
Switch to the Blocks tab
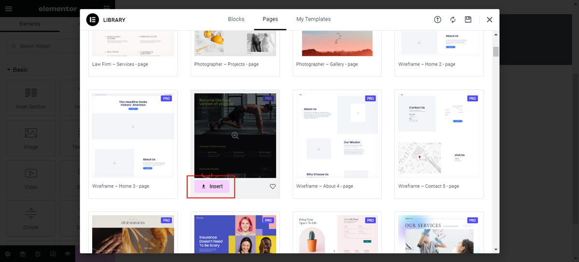click(x=236, y=19)
